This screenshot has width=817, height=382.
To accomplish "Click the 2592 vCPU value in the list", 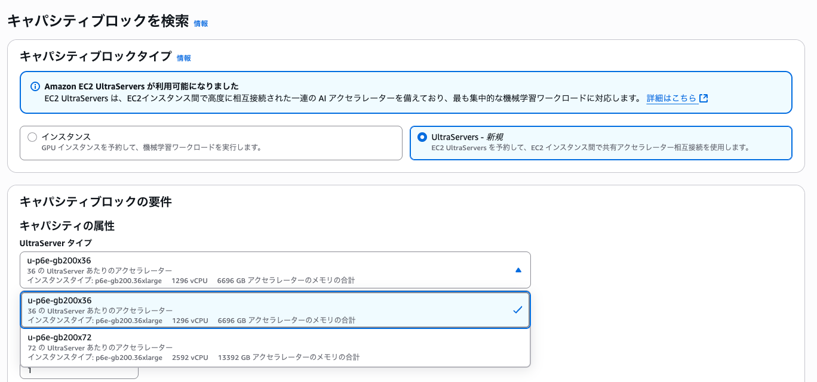I will [x=190, y=357].
